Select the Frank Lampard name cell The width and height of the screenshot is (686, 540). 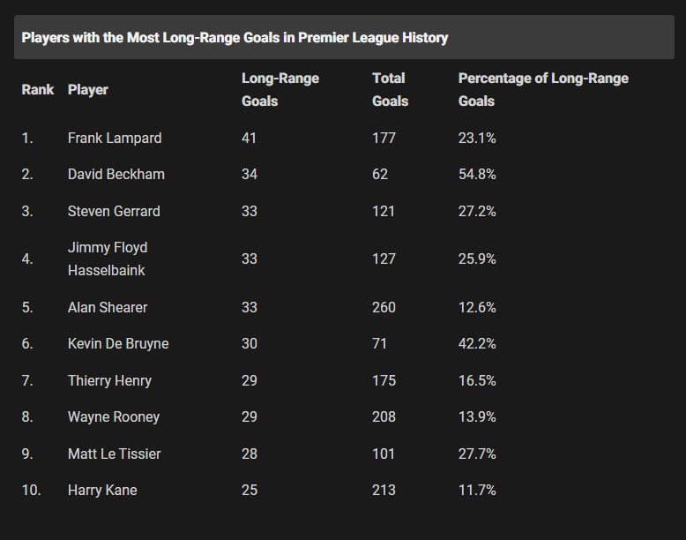pos(115,139)
